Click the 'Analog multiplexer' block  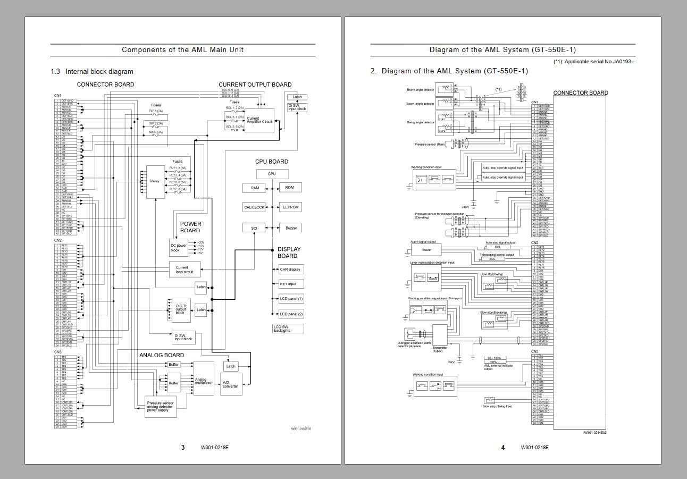click(x=204, y=379)
